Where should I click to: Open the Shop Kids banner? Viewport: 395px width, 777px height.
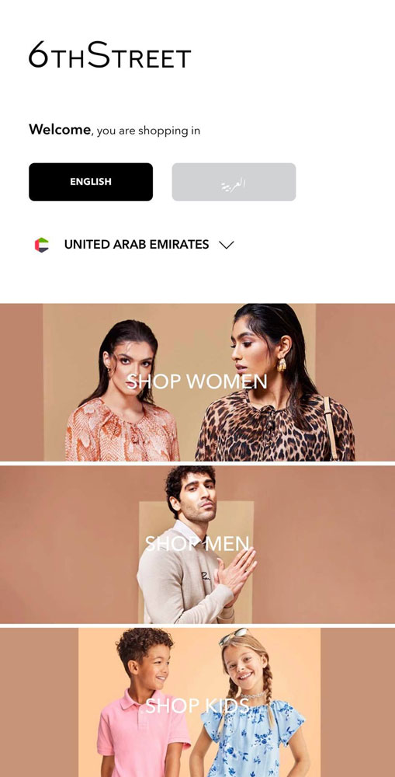197,702
